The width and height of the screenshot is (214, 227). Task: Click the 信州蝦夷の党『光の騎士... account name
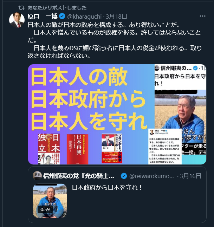79,176
